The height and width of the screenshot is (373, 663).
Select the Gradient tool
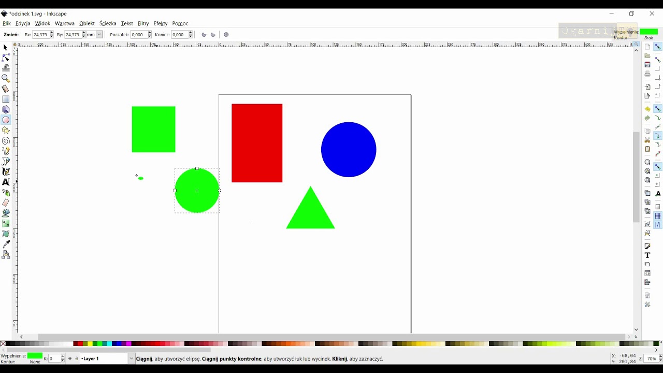[x=6, y=224]
